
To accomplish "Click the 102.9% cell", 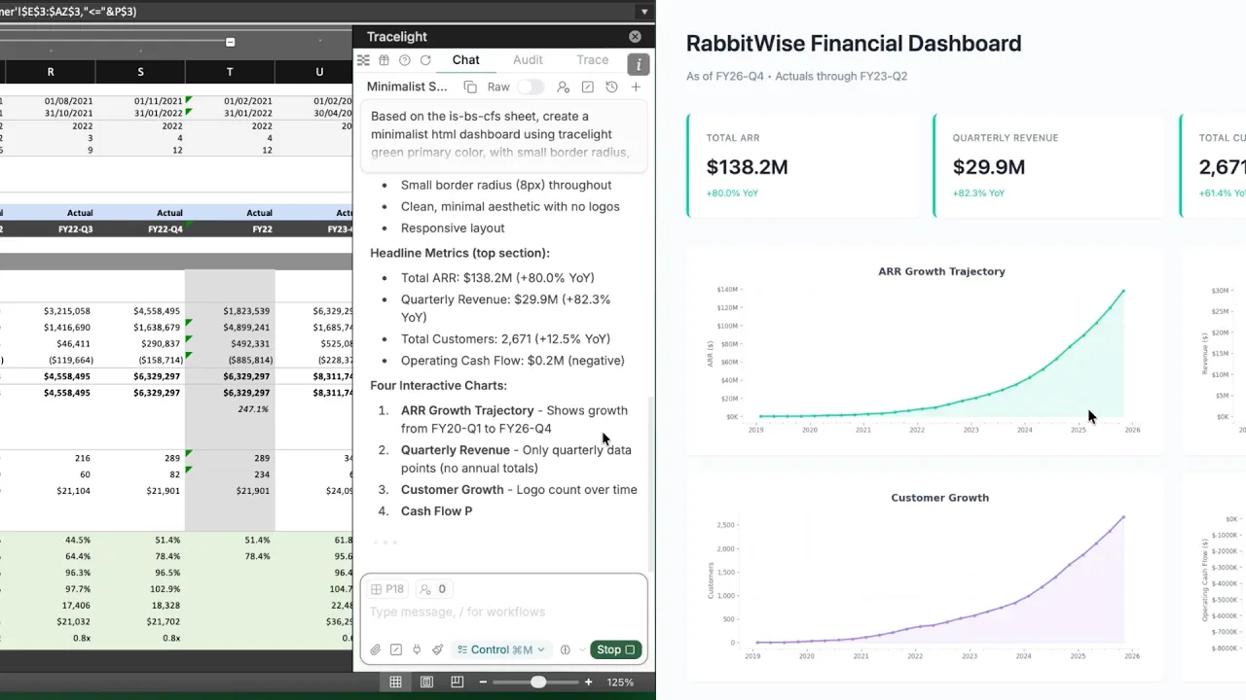I will tap(164, 589).
